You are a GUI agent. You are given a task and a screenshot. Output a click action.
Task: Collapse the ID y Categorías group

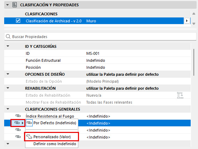[x=8, y=46]
